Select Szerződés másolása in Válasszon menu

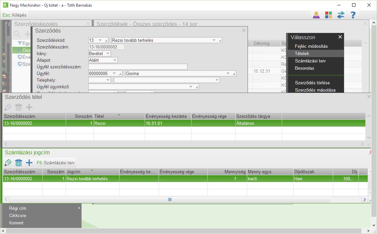316,90
